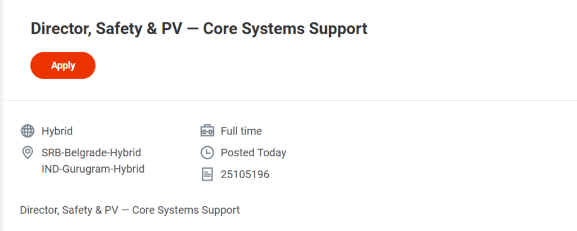Screen dimensions: 577x231
Task: Click the requisition number 25105196
Action: [x=245, y=175]
